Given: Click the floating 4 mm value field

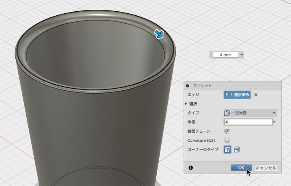Looking at the screenshot, I should tap(226, 55).
